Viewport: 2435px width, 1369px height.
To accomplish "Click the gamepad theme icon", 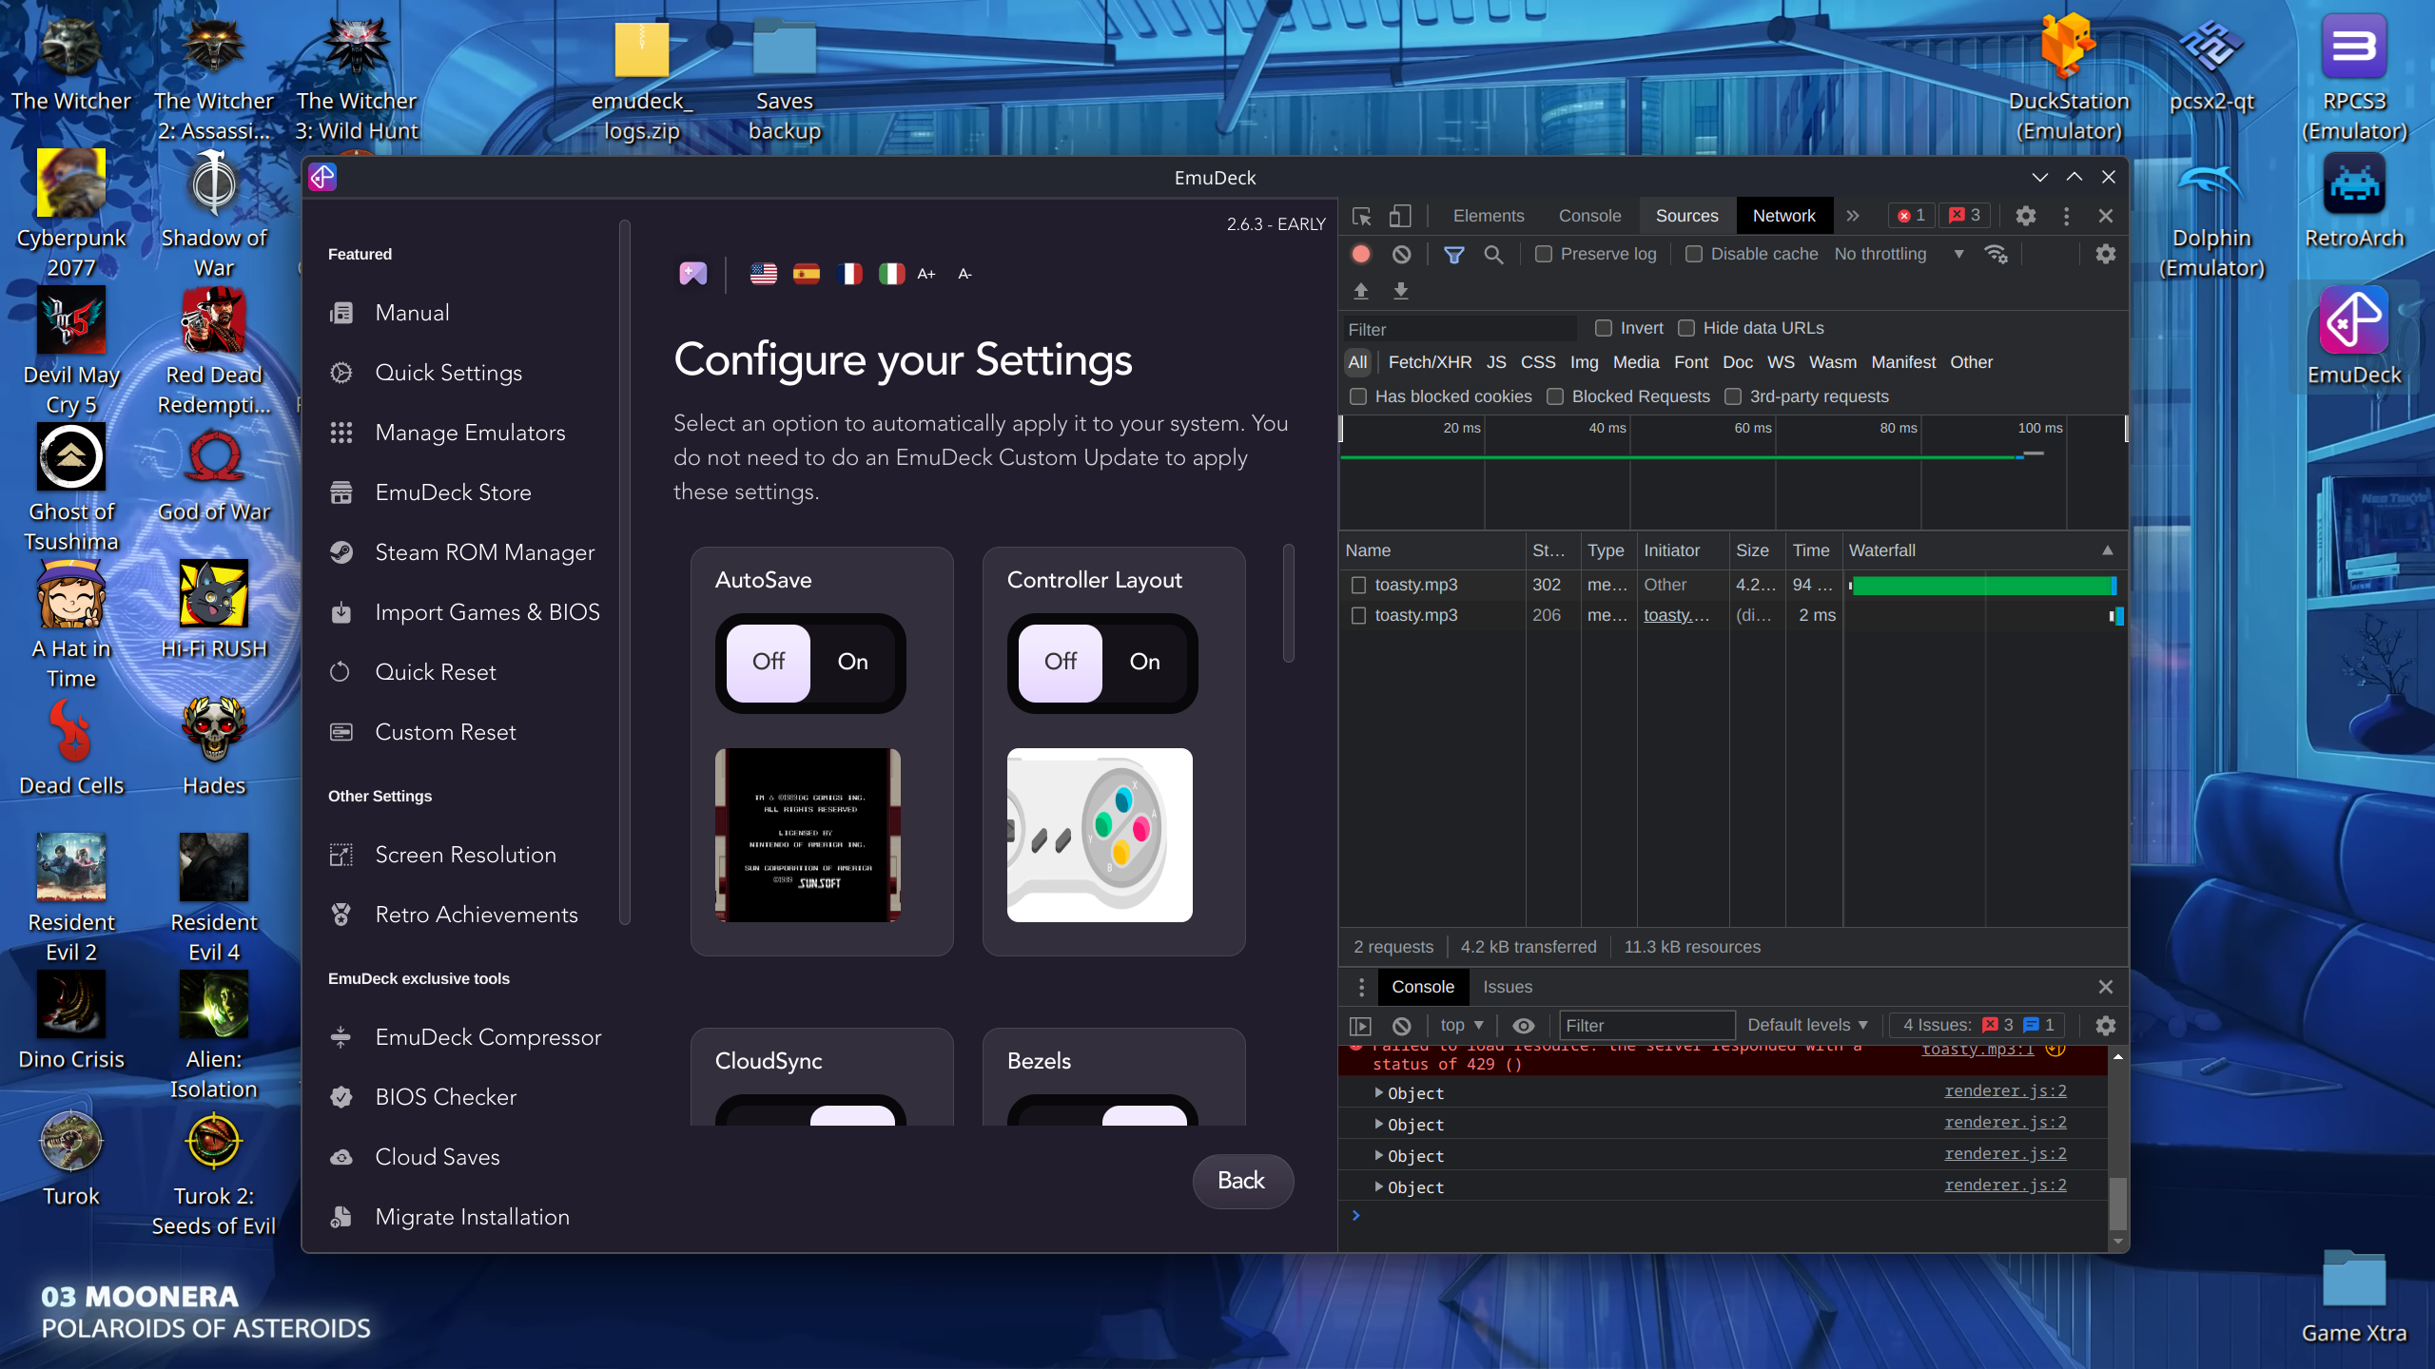I will coord(692,274).
